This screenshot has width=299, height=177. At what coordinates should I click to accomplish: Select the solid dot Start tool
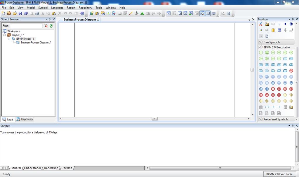point(285,24)
